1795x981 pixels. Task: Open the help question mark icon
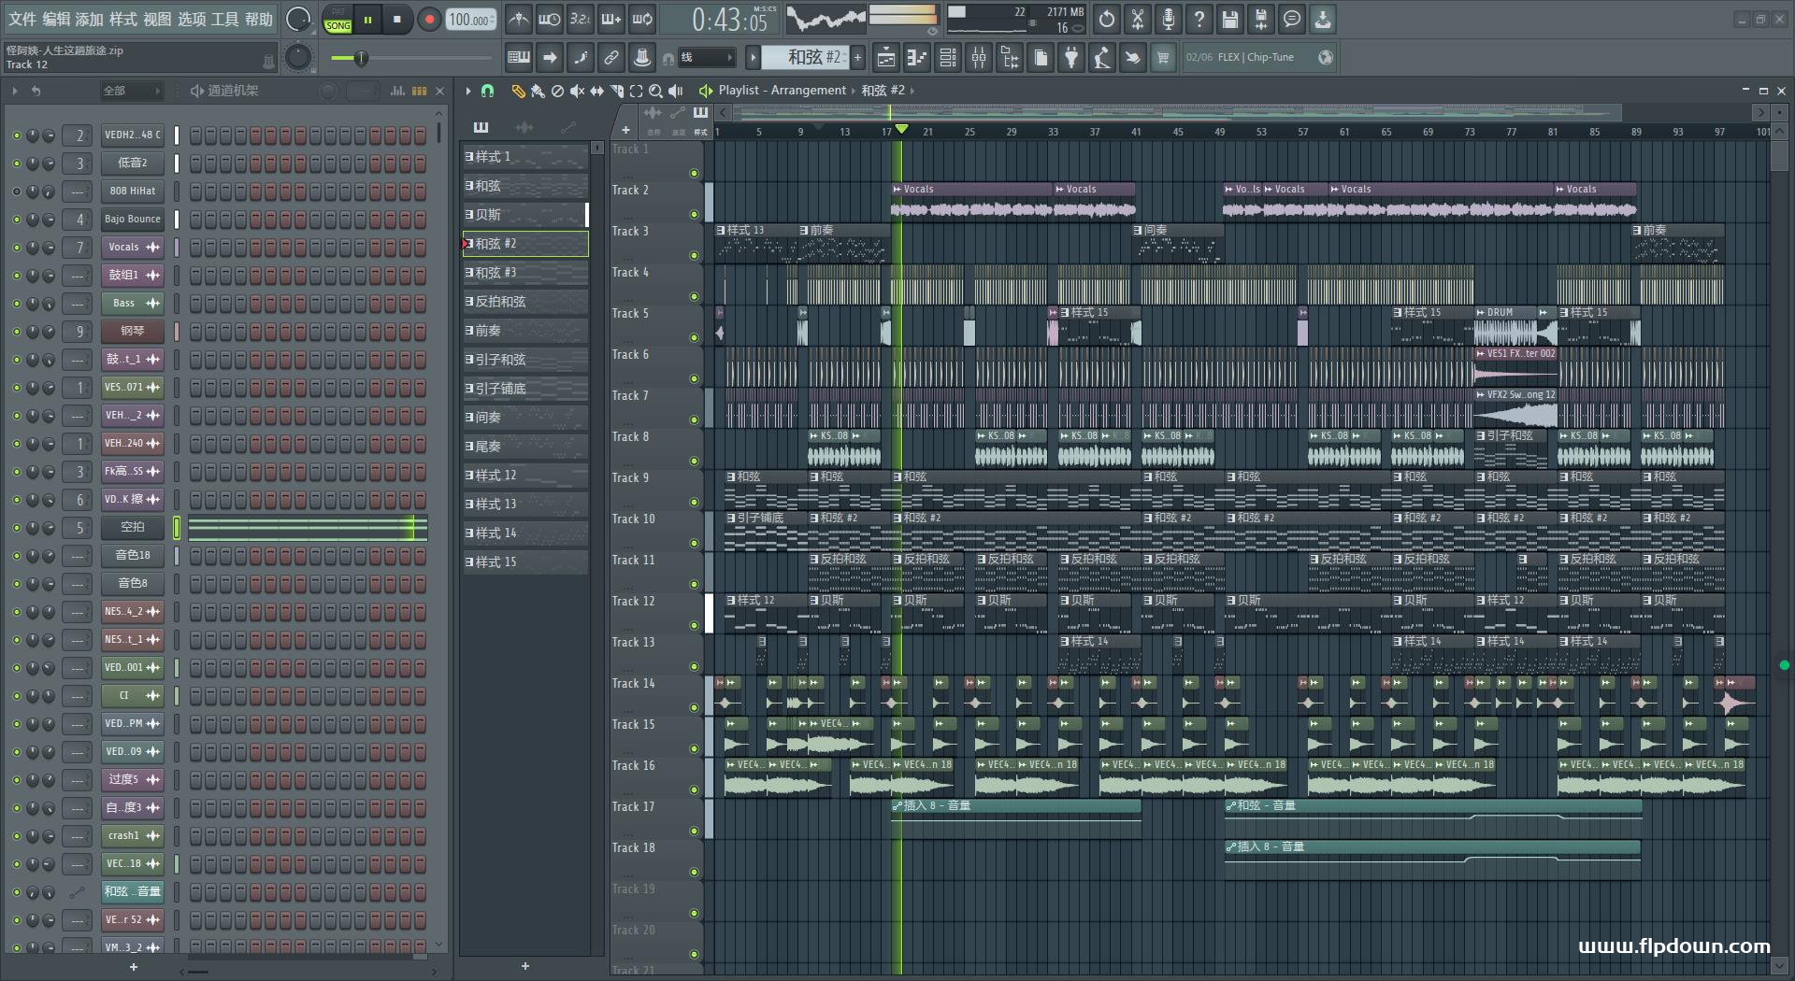coord(1199,19)
